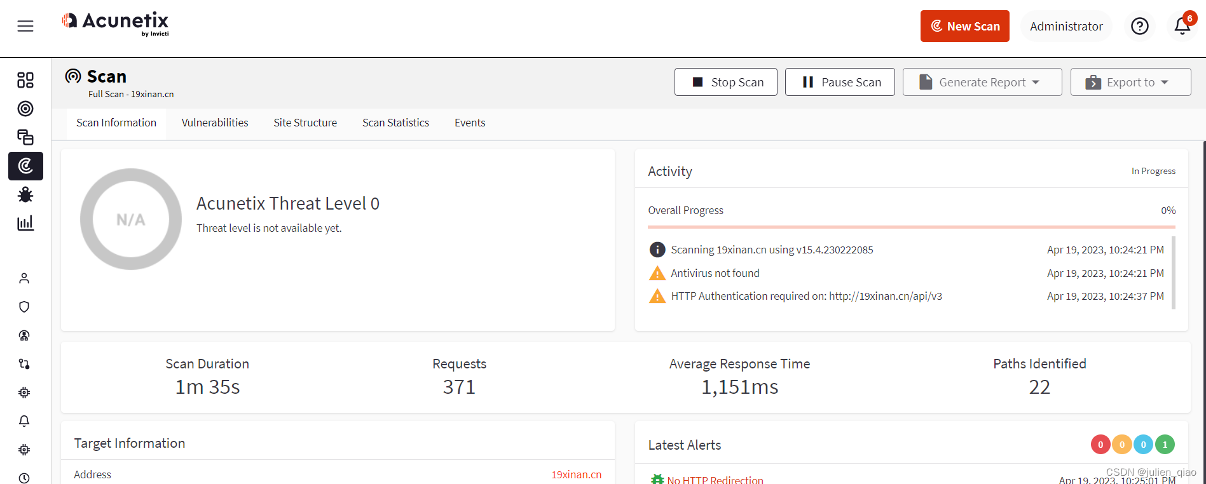
Task: Click the Scan Duration value 1m 35s
Action: point(207,387)
